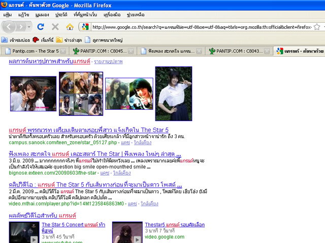Open the แฟ้ม menu
This screenshot has height=243, width=325.
pyautogui.click(x=7, y=15)
